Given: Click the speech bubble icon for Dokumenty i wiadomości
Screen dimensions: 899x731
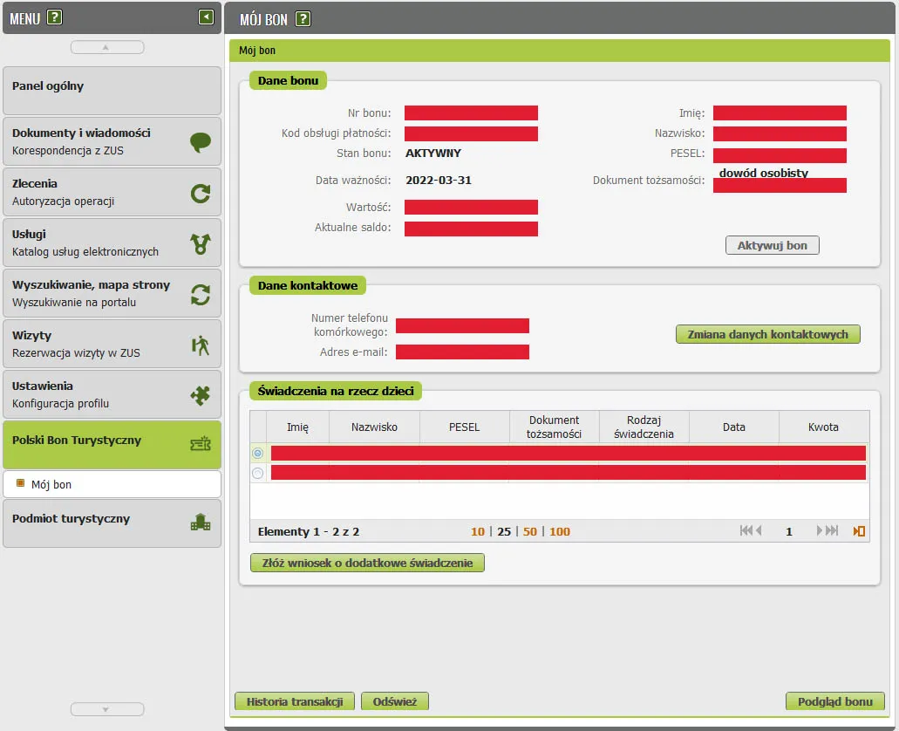Looking at the screenshot, I should point(200,141).
